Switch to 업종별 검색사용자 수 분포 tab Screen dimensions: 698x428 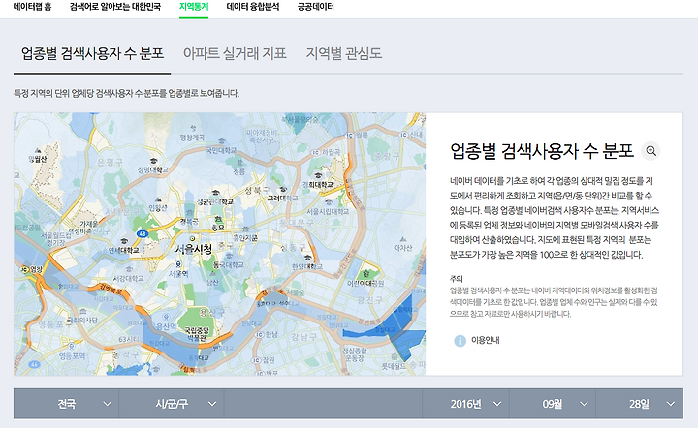click(x=92, y=54)
